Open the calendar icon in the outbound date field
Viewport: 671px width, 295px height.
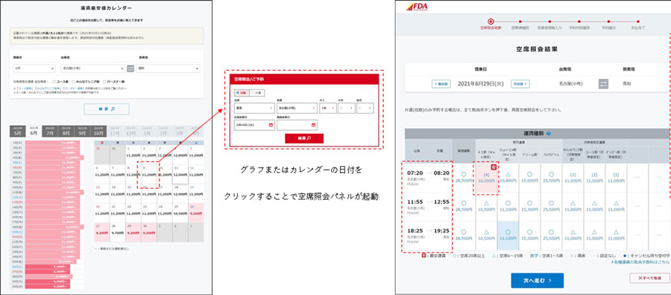click(x=271, y=125)
